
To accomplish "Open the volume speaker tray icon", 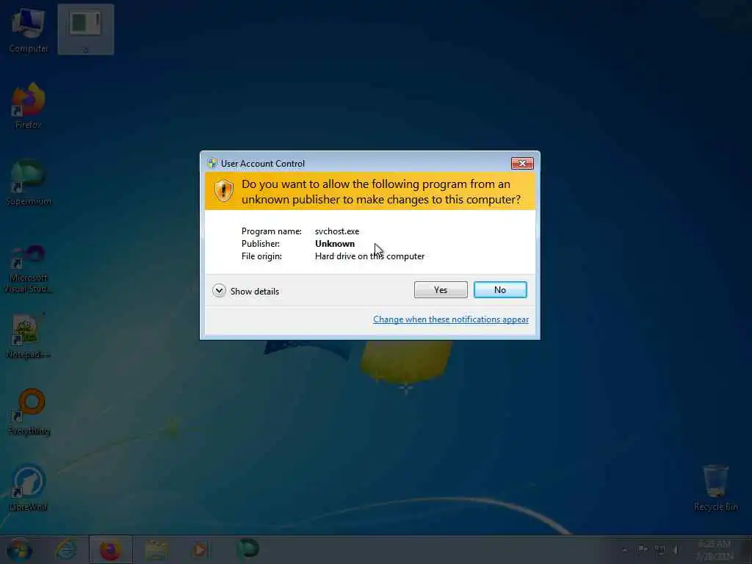I will pyautogui.click(x=676, y=550).
